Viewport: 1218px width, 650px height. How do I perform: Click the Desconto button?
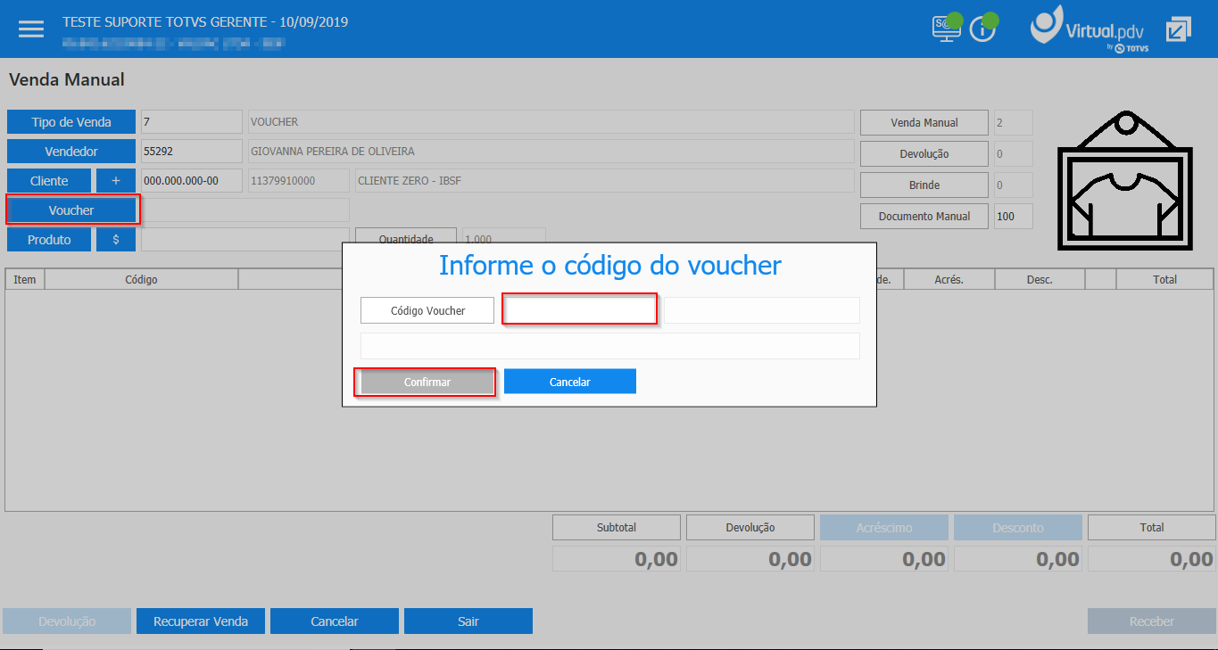point(1018,527)
